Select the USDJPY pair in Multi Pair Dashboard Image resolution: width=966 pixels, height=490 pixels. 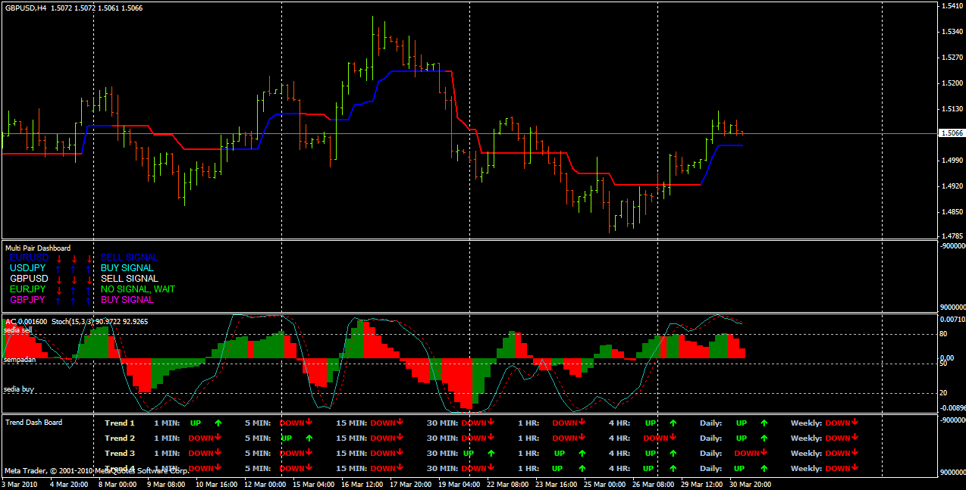click(x=27, y=268)
